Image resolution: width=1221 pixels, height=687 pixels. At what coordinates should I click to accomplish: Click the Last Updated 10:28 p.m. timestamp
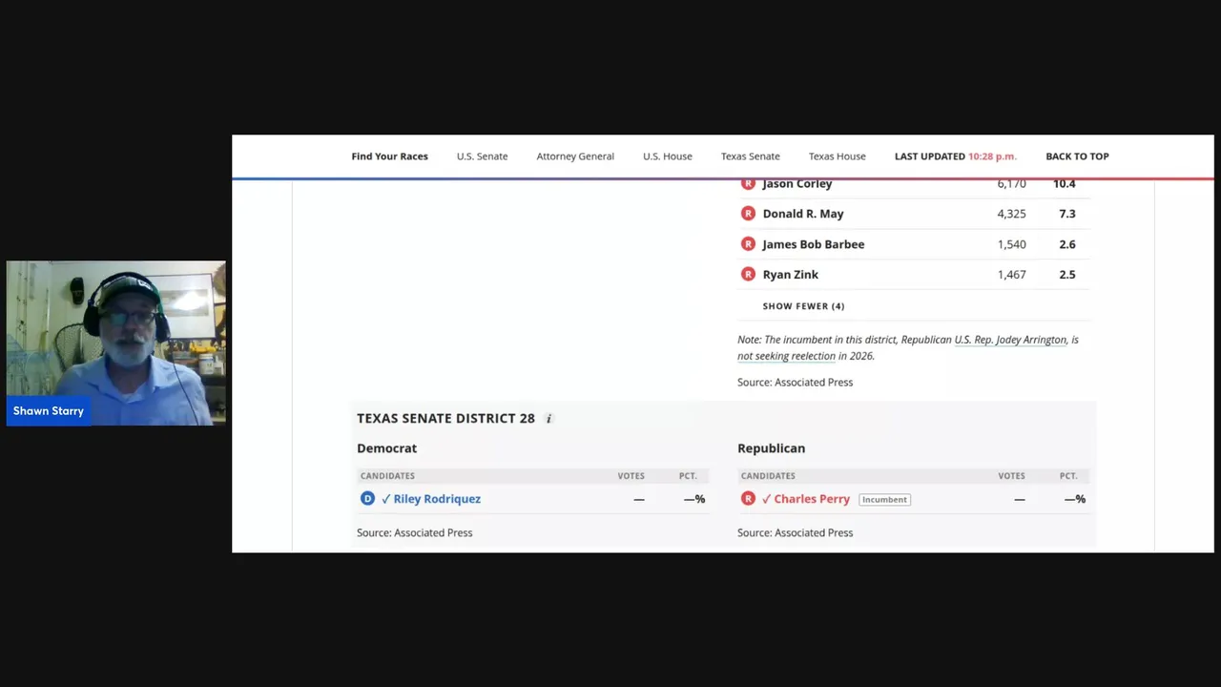point(955,156)
